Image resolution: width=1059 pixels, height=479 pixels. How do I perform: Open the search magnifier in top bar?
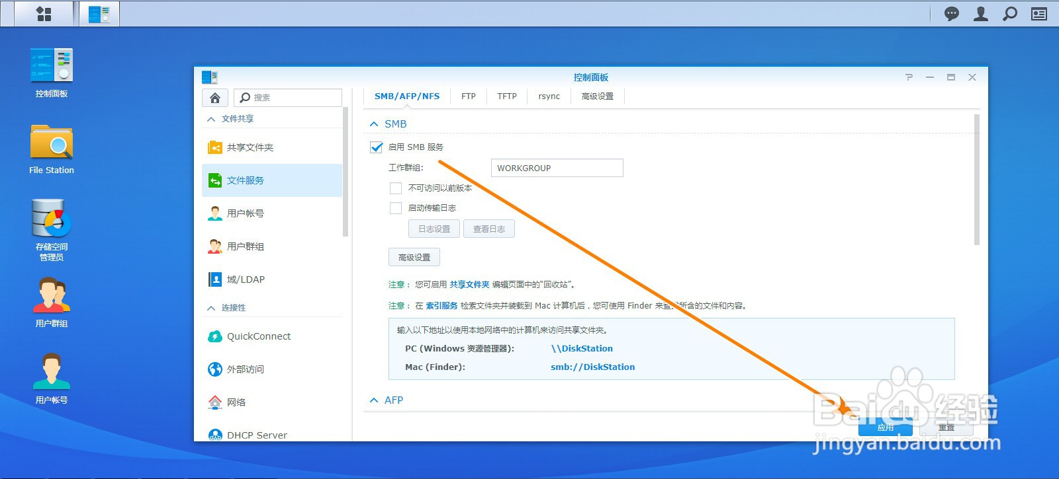pyautogui.click(x=1010, y=14)
